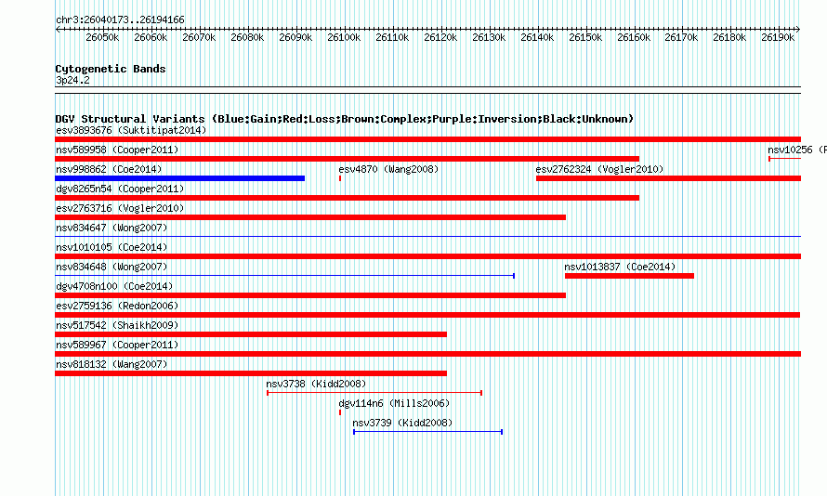Open dgv114n6 (Mills2006) label
The height and width of the screenshot is (496, 827).
(x=395, y=403)
